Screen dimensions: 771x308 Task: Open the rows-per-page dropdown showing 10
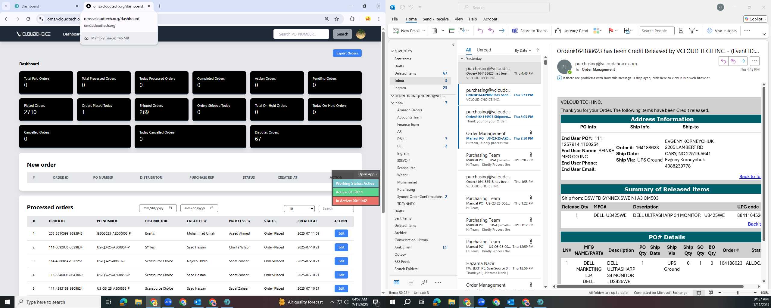299,208
